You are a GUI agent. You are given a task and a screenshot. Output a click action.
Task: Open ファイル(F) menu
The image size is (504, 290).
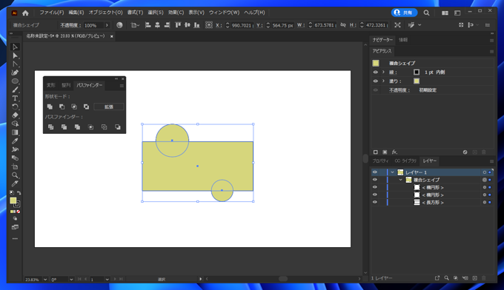(52, 13)
